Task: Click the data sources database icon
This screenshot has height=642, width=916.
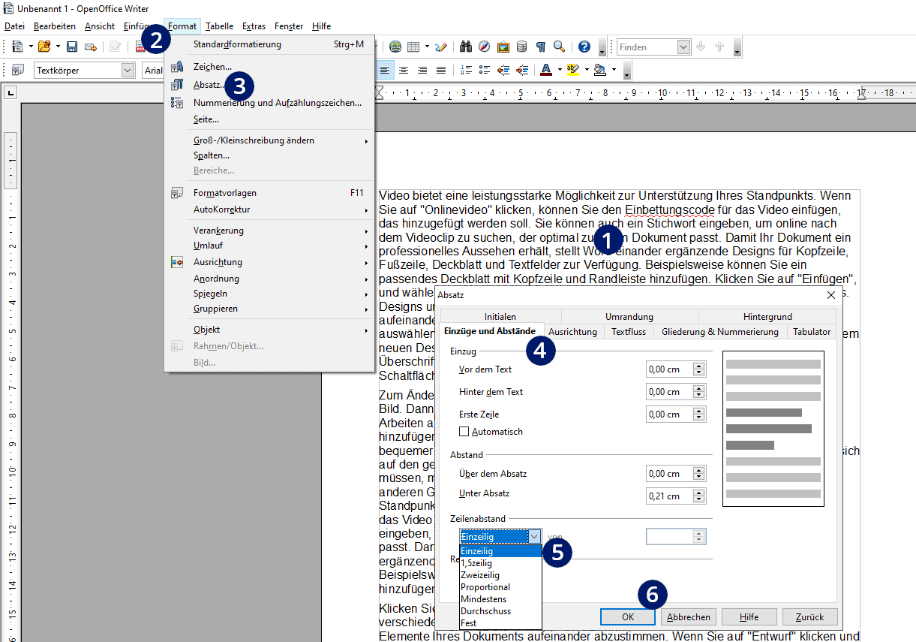Action: 522,47
